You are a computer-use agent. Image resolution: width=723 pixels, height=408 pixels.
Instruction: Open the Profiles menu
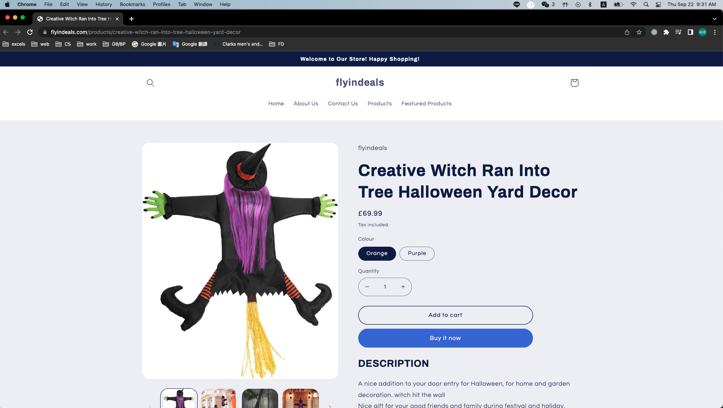pyautogui.click(x=161, y=5)
